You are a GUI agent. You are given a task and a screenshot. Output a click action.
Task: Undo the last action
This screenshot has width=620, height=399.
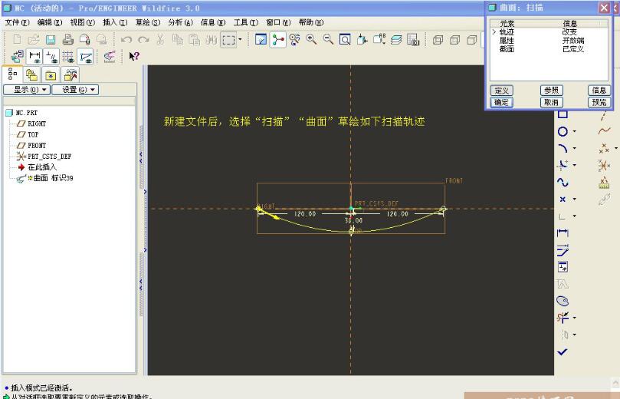[126, 40]
